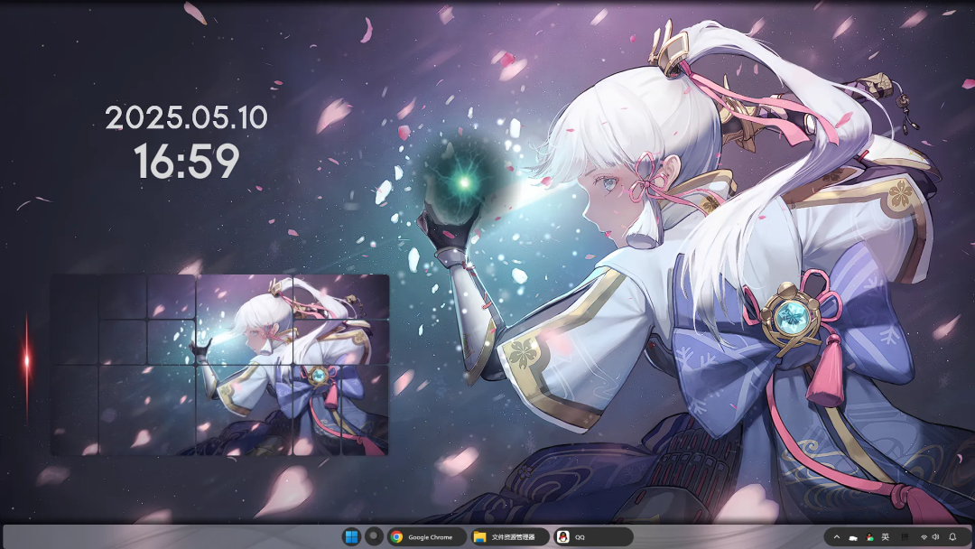The height and width of the screenshot is (549, 975).
Task: Click the 16:59 clock widget
Action: pos(187,161)
